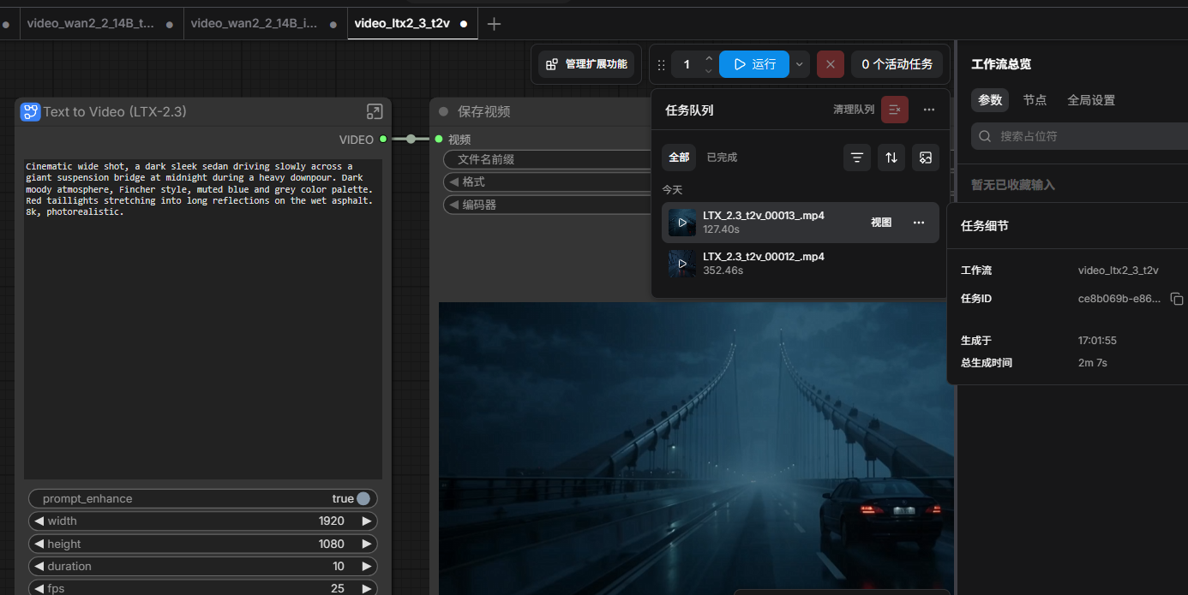The height and width of the screenshot is (595, 1188).
Task: Click the image gallery view icon in task queue
Action: [x=926, y=158]
